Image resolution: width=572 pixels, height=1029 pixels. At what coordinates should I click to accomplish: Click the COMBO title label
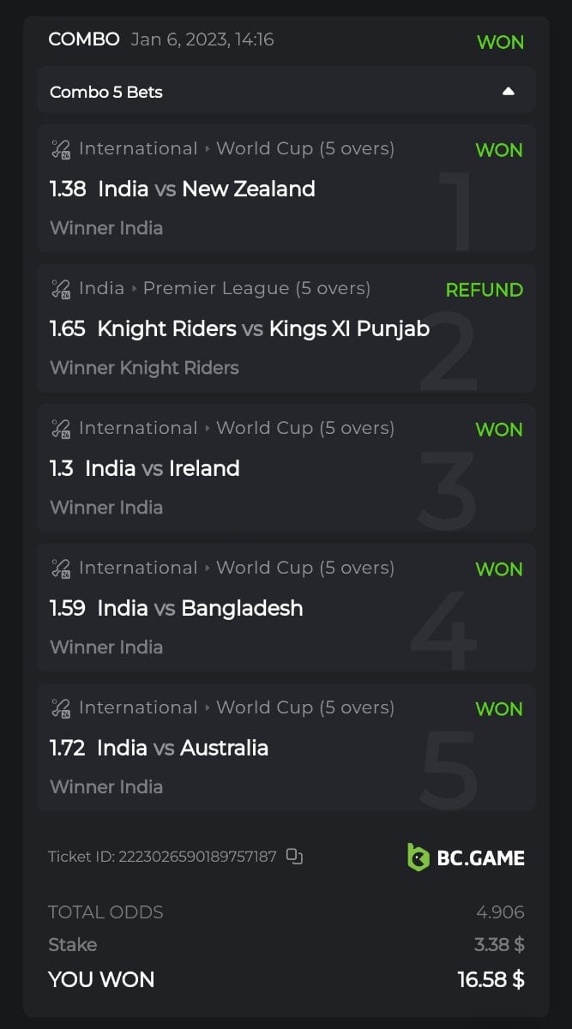click(x=84, y=39)
